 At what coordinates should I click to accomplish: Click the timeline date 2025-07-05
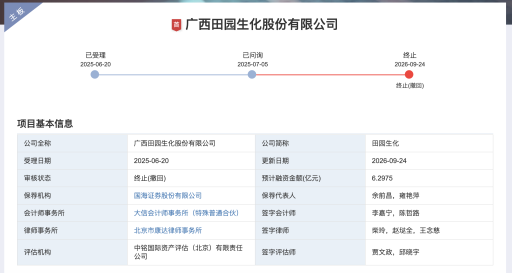(252, 64)
